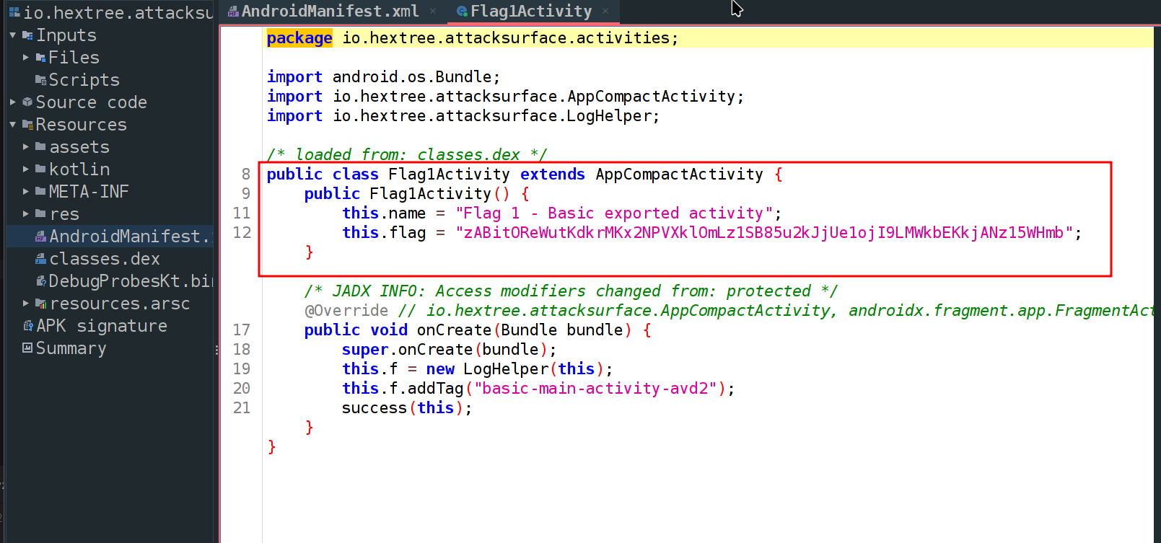Click the Source code package icon
Image resolution: width=1161 pixels, height=543 pixels.
[27, 102]
